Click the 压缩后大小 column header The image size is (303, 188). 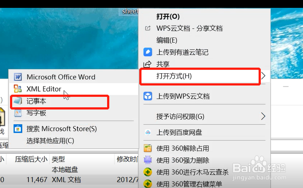point(31,159)
